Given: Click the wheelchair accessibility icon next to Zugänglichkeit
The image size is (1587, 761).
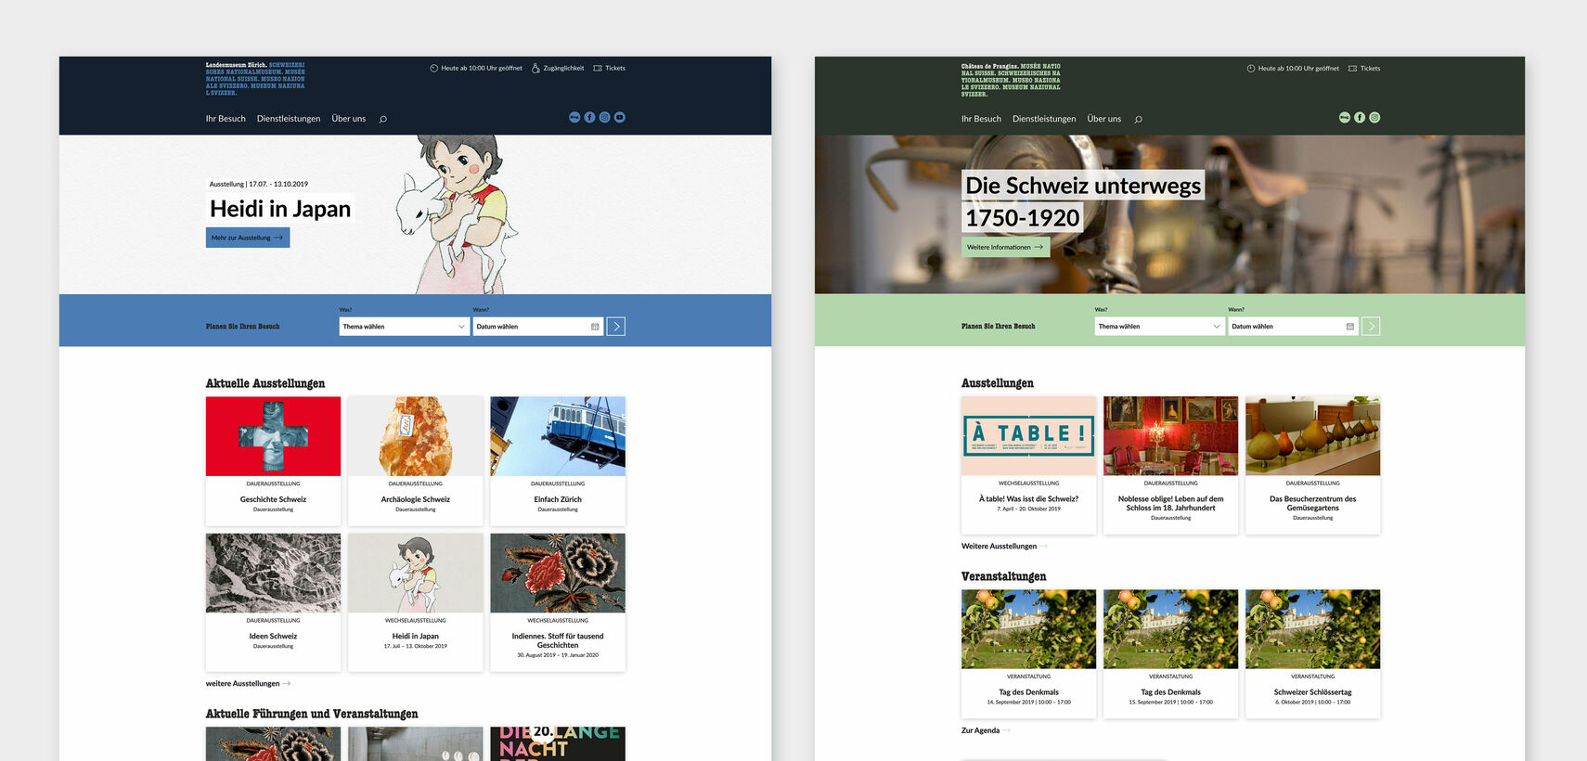Looking at the screenshot, I should pos(535,68).
